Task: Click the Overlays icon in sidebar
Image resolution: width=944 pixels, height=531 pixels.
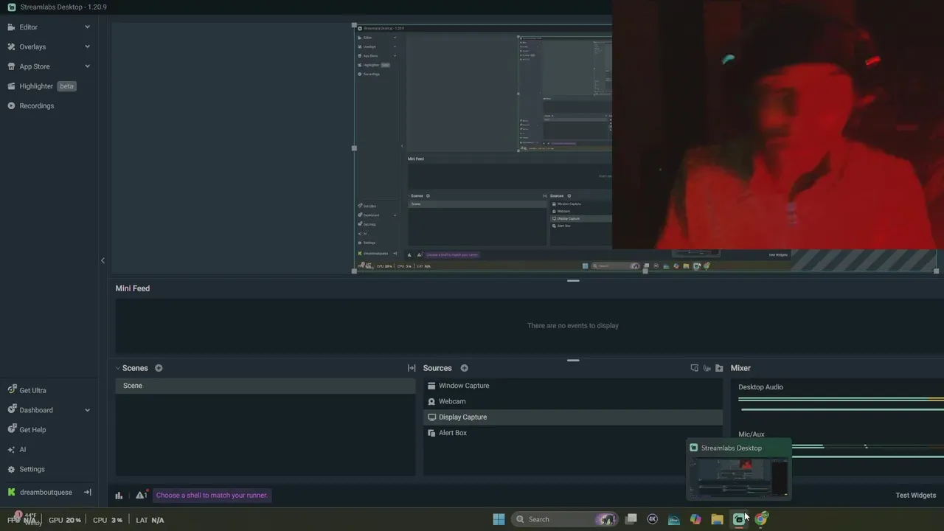Action: [11, 46]
